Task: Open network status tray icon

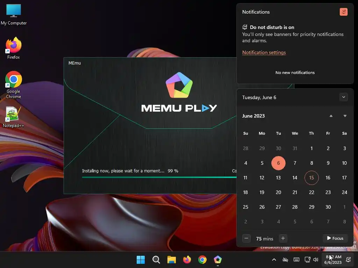Action: pos(307,260)
